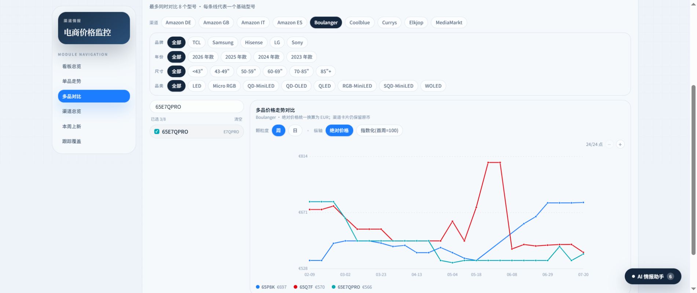Filter by 2025 年款 model year
697x293 pixels.
[x=236, y=57]
